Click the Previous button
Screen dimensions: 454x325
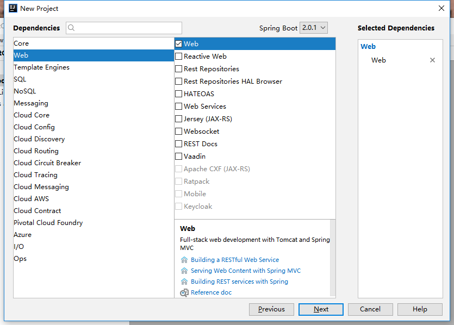click(x=271, y=309)
